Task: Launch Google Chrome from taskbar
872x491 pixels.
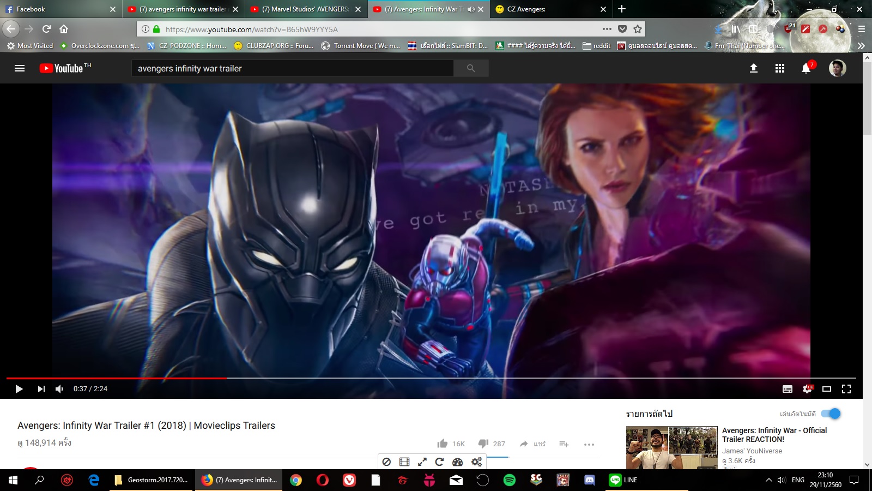Action: (296, 480)
